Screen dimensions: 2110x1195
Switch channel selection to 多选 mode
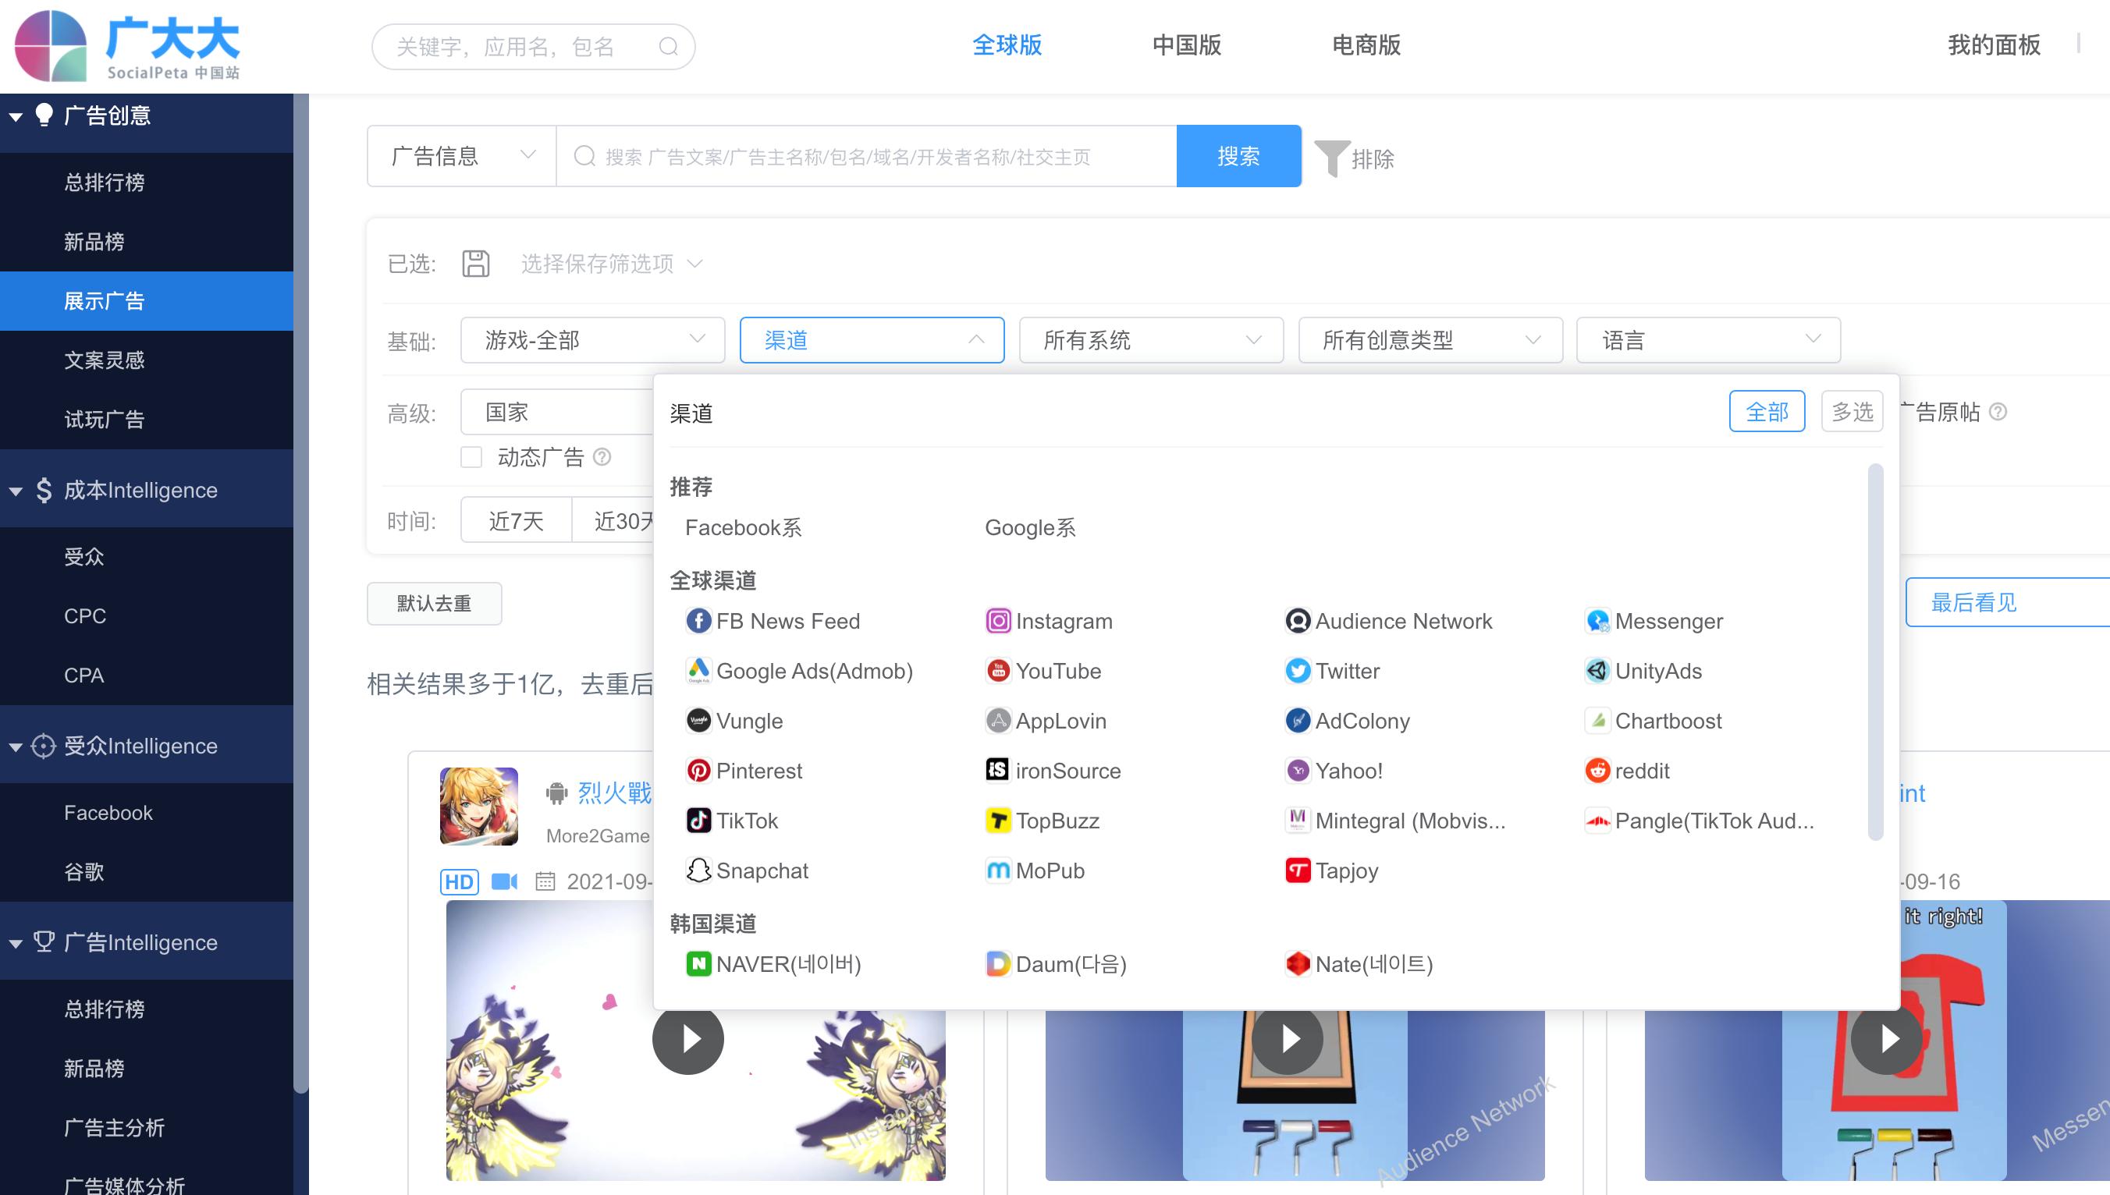tap(1852, 411)
